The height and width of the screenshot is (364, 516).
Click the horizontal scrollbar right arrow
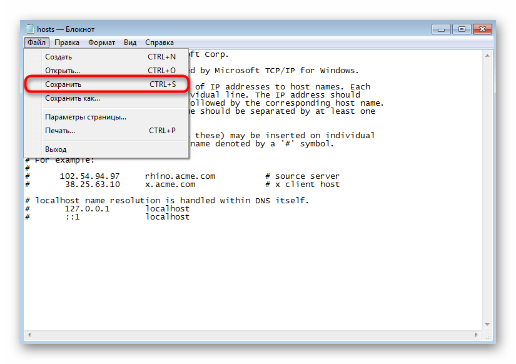[477, 335]
